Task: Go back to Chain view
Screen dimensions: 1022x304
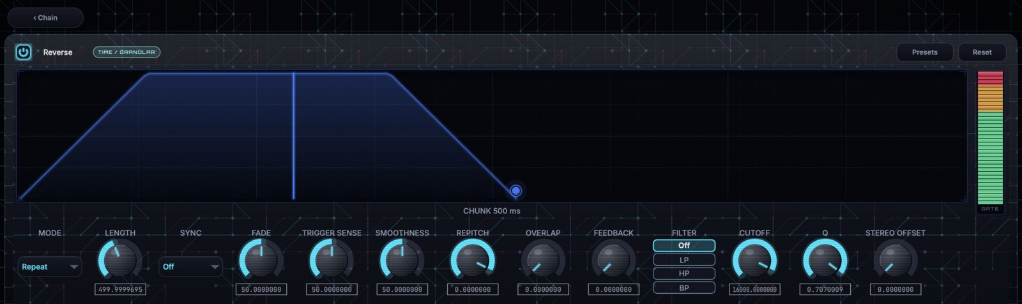Action: tap(45, 18)
